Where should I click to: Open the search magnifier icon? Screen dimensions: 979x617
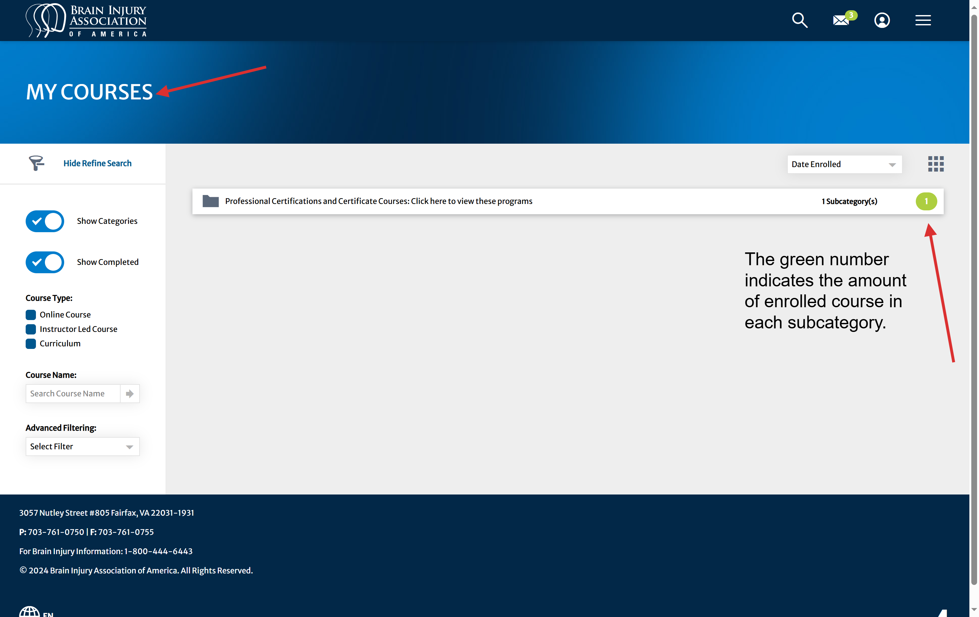799,20
